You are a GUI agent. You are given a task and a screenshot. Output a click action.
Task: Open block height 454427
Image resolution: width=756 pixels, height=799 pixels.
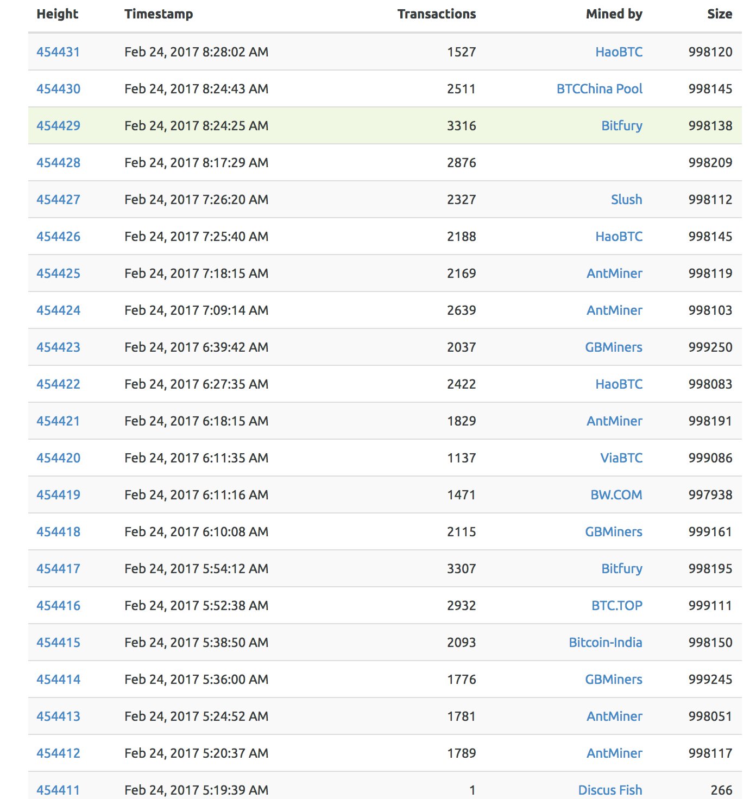[x=58, y=200]
